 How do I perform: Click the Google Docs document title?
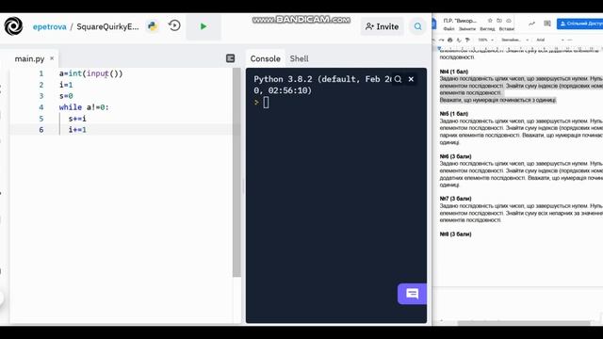(460, 21)
